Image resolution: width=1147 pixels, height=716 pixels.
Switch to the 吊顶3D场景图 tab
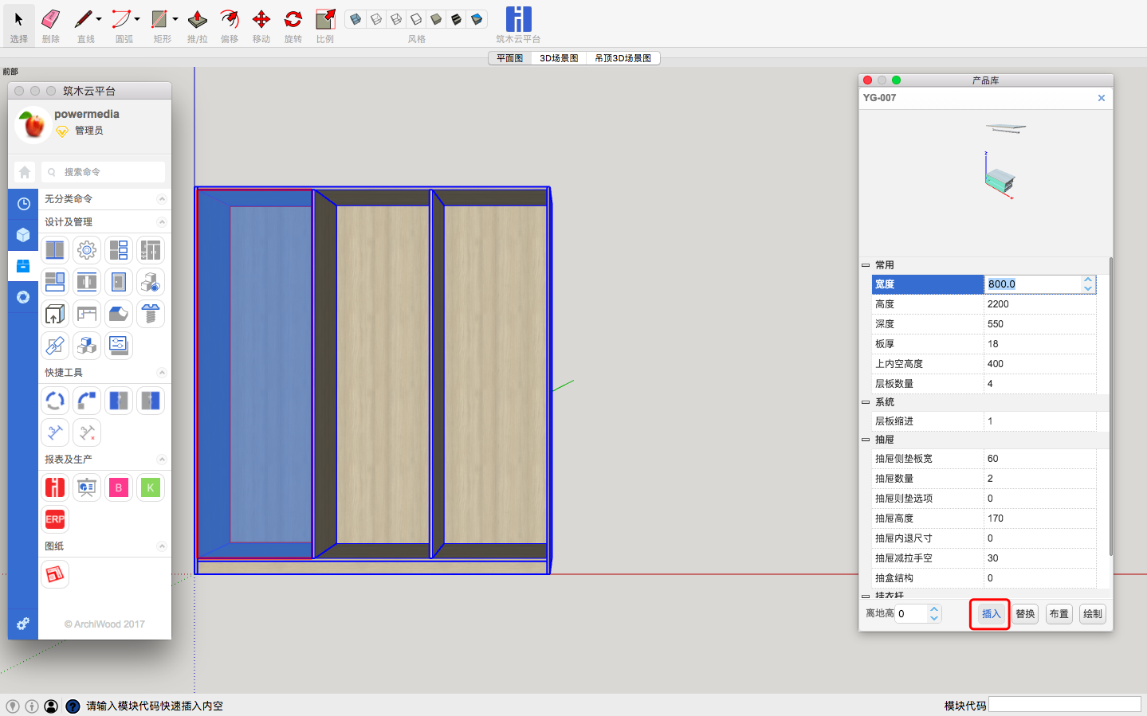point(623,58)
